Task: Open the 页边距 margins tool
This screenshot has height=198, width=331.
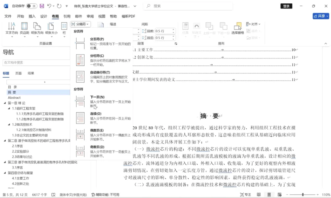Action: [x=25, y=29]
